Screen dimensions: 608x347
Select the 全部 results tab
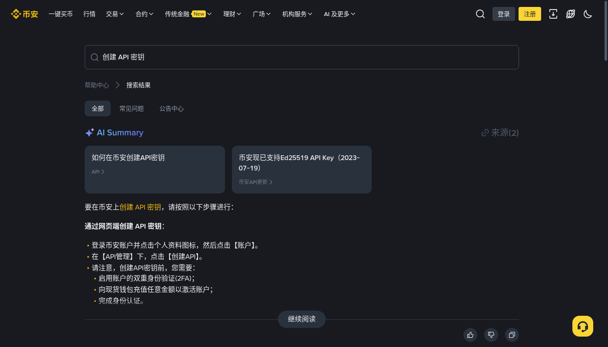point(98,108)
